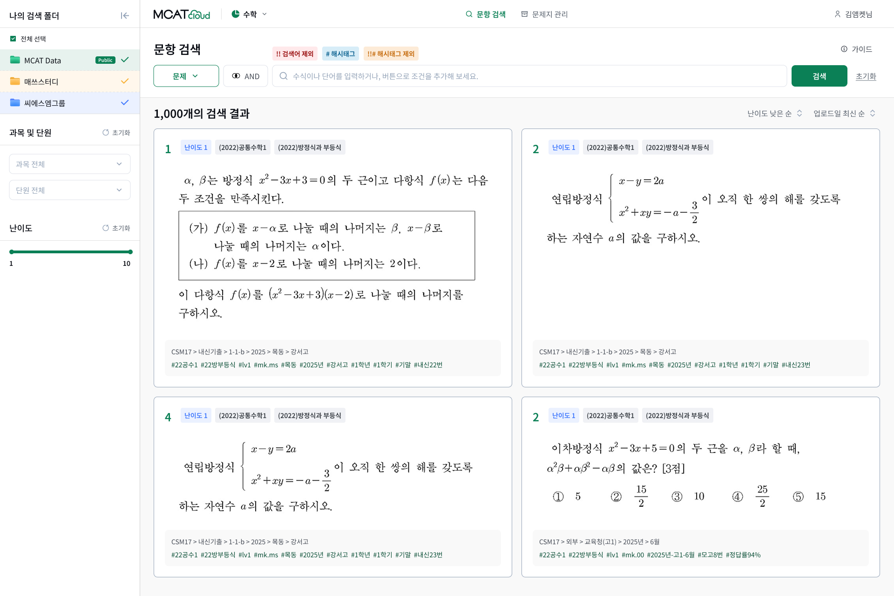Collapse the 나의 검색 폴더 sidebar panel
894x596 pixels.
point(125,15)
